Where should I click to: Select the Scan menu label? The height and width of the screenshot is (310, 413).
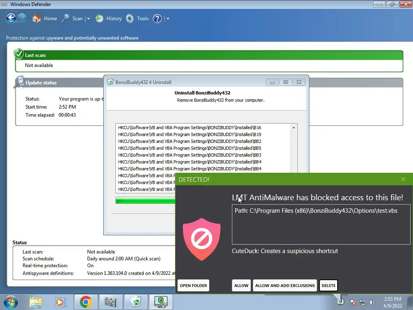(77, 19)
